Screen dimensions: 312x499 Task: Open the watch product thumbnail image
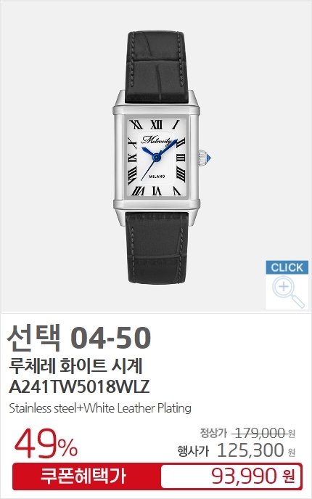point(156,157)
